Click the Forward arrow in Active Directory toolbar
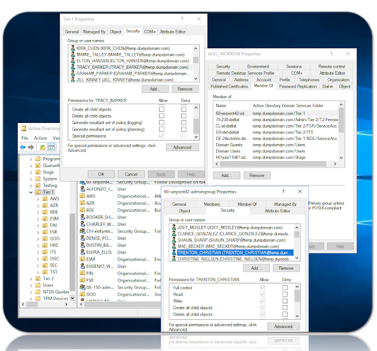377x351 pixels. click(x=31, y=147)
